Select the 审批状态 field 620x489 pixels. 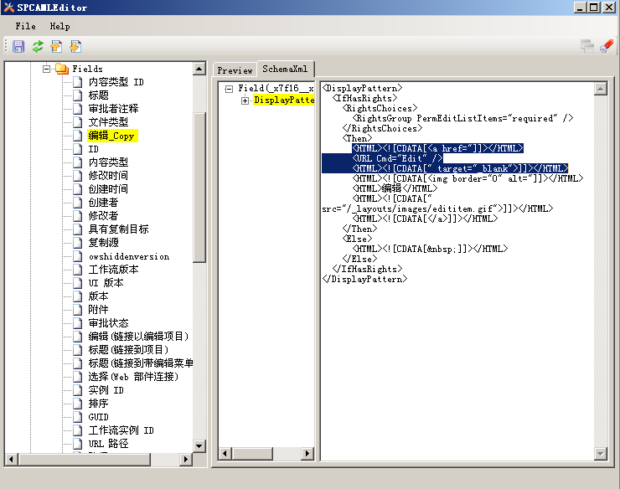pos(108,323)
